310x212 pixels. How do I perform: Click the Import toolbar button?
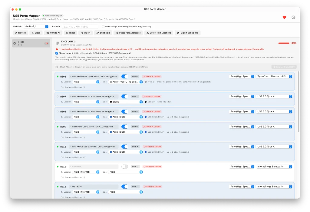click(x=85, y=33)
